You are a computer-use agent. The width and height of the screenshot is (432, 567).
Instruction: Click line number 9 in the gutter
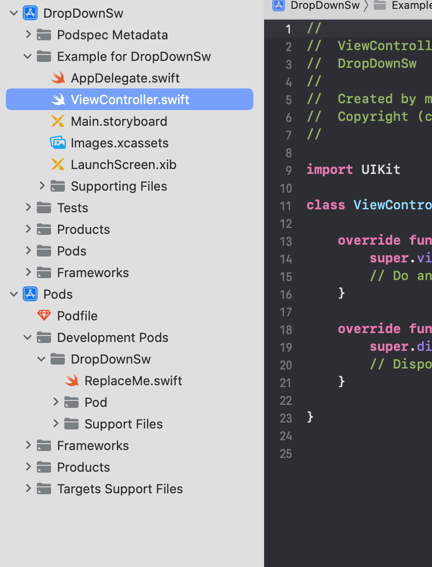pos(289,170)
